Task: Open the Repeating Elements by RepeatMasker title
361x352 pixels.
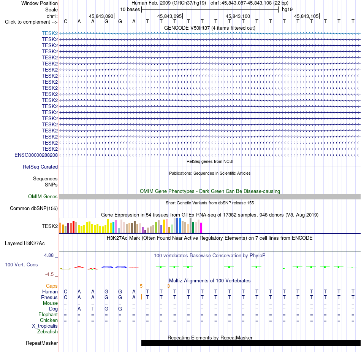Action: pyautogui.click(x=210, y=338)
